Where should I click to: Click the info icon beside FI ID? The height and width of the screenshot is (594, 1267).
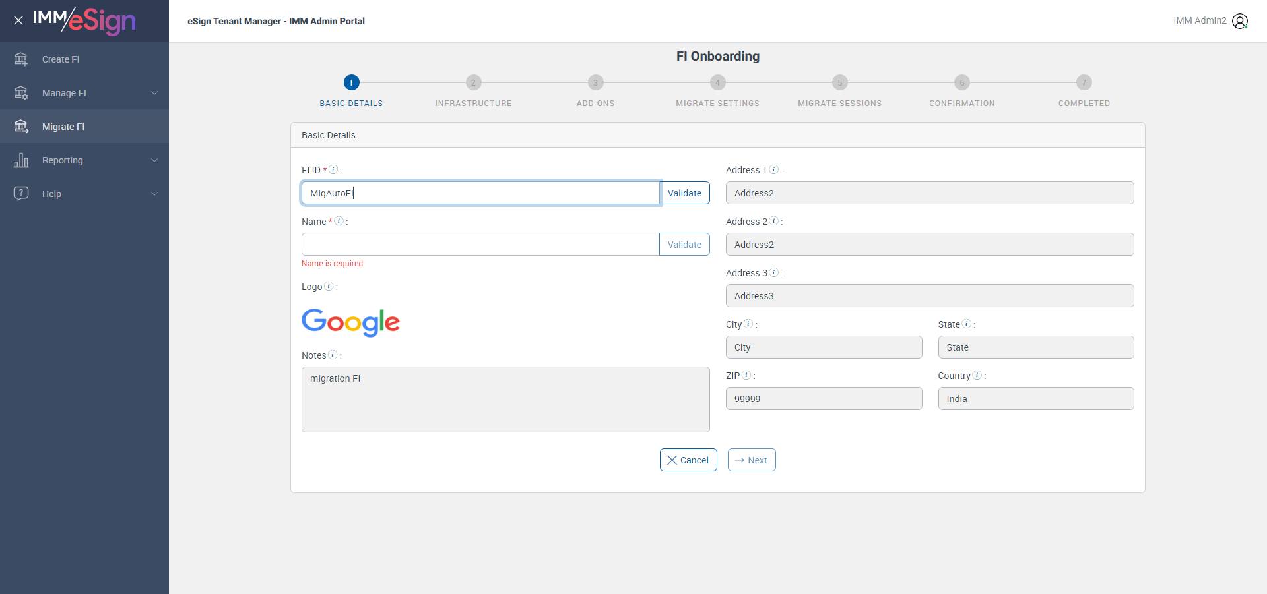click(334, 169)
